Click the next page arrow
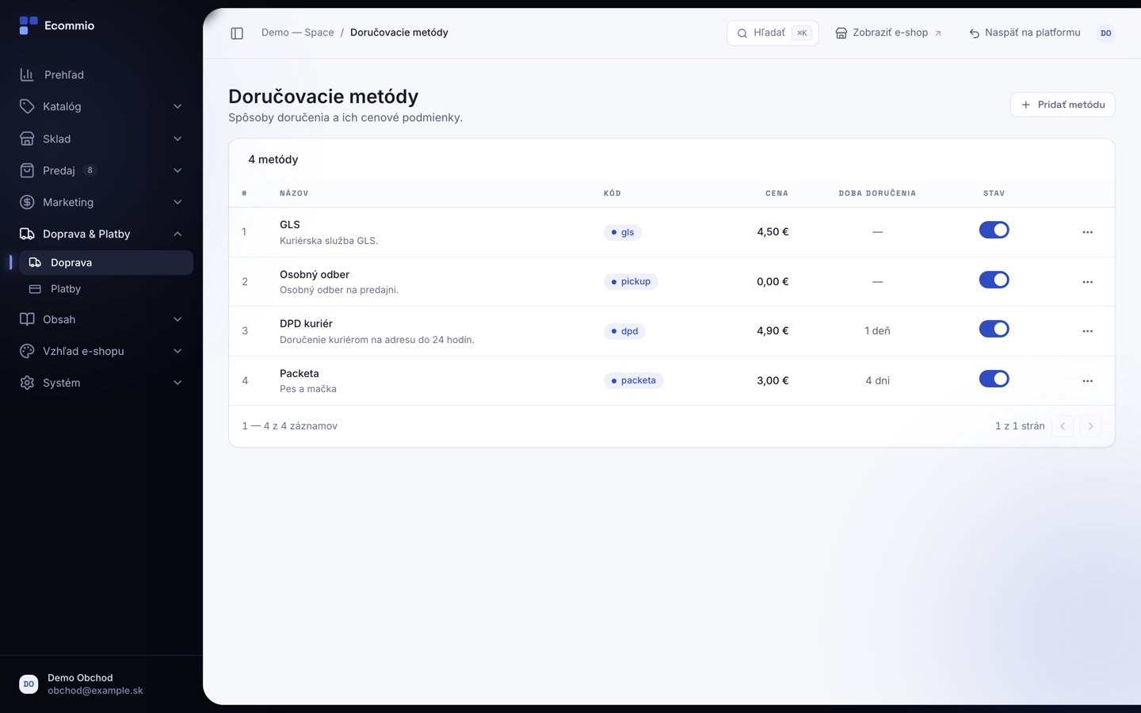Viewport: 1141px width, 713px height. [1090, 426]
